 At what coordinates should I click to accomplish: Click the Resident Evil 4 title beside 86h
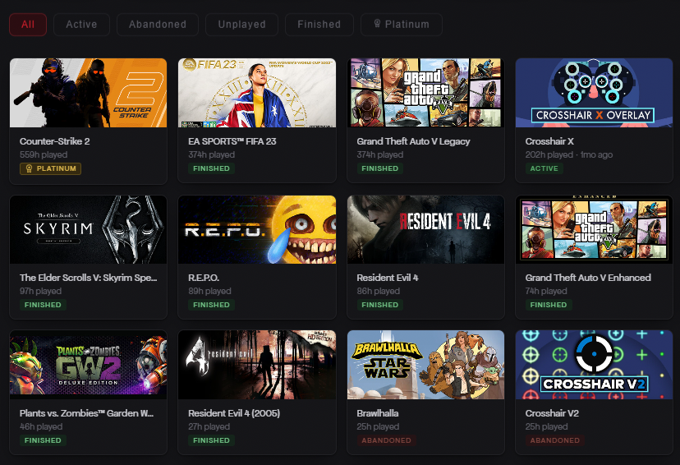[388, 278]
